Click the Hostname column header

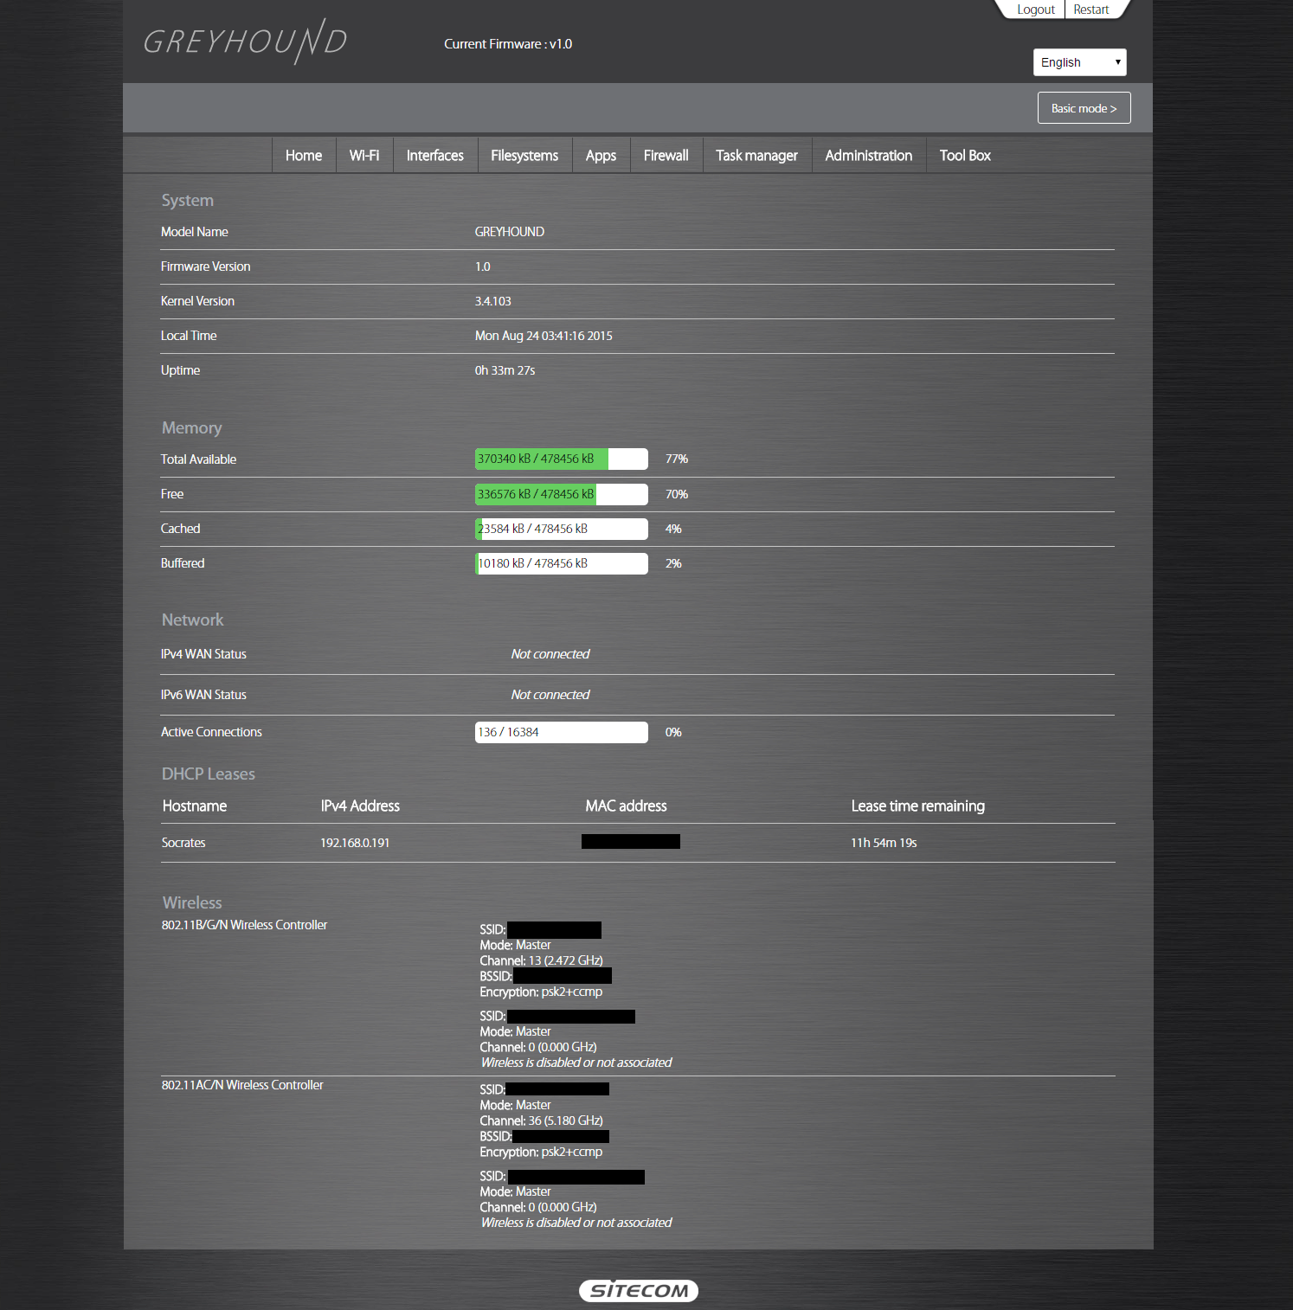pyautogui.click(x=195, y=806)
